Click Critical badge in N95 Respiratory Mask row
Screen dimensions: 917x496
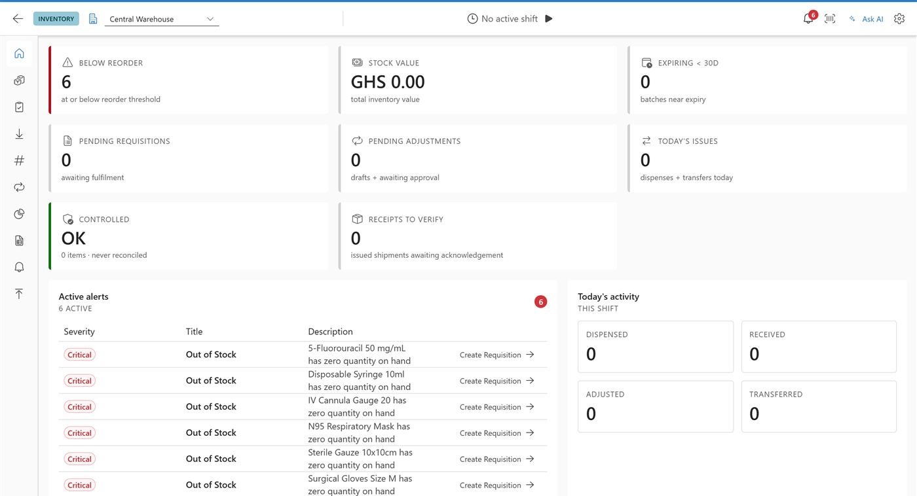pyautogui.click(x=79, y=433)
